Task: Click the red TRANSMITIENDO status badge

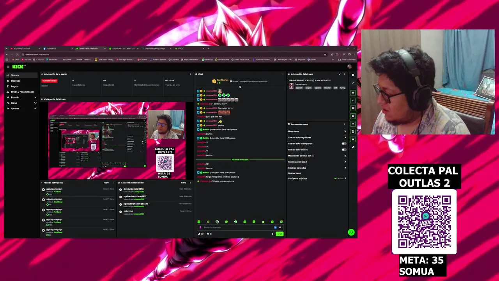Action: (x=50, y=81)
